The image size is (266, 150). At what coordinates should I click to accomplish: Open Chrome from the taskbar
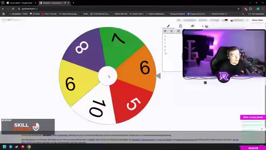click(29, 147)
